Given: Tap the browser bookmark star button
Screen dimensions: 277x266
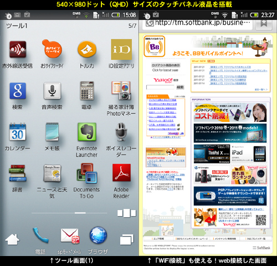Looking at the screenshot, I should click(x=264, y=24).
